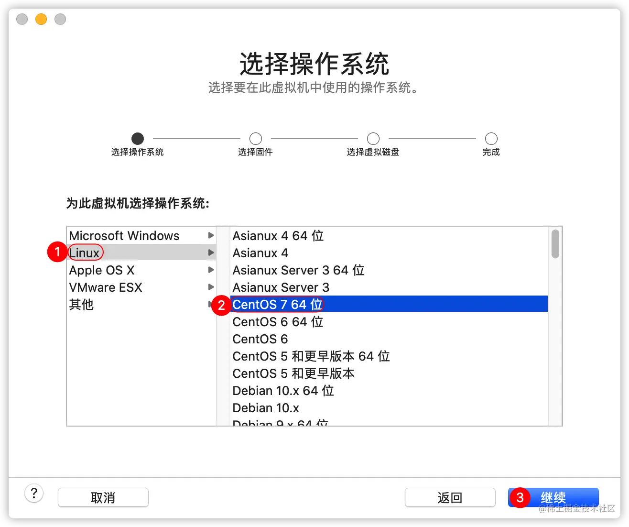The image size is (629, 527).
Task: Choose VMware ESX in the list
Action: (141, 287)
